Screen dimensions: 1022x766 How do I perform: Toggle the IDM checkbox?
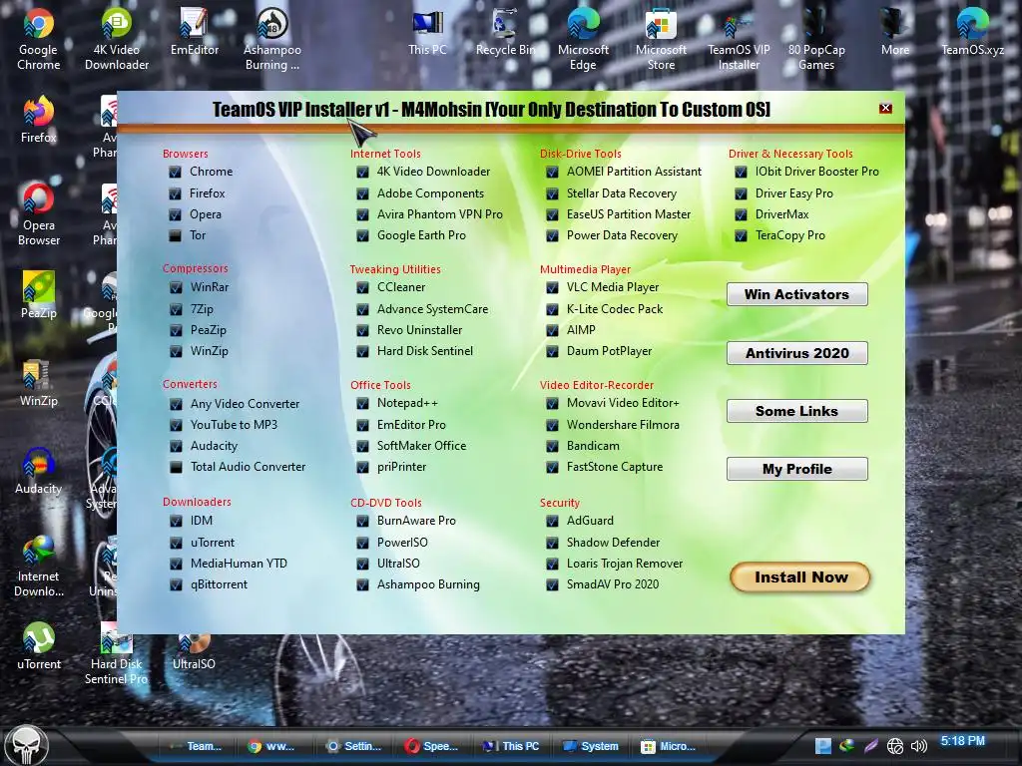[x=176, y=521]
